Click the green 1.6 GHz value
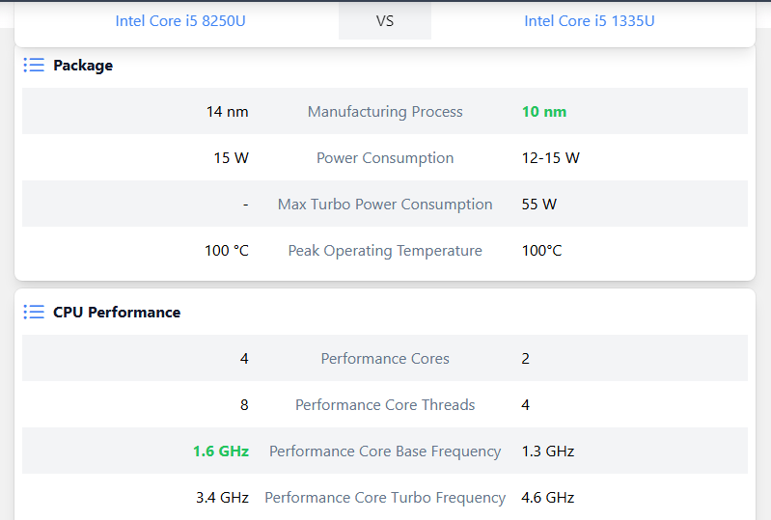771x520 pixels. click(x=221, y=452)
